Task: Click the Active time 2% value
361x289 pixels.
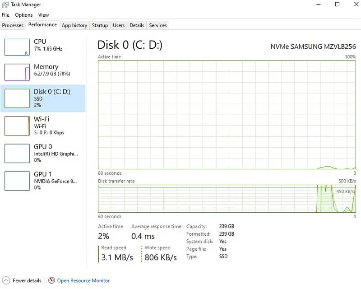Action: coord(104,236)
